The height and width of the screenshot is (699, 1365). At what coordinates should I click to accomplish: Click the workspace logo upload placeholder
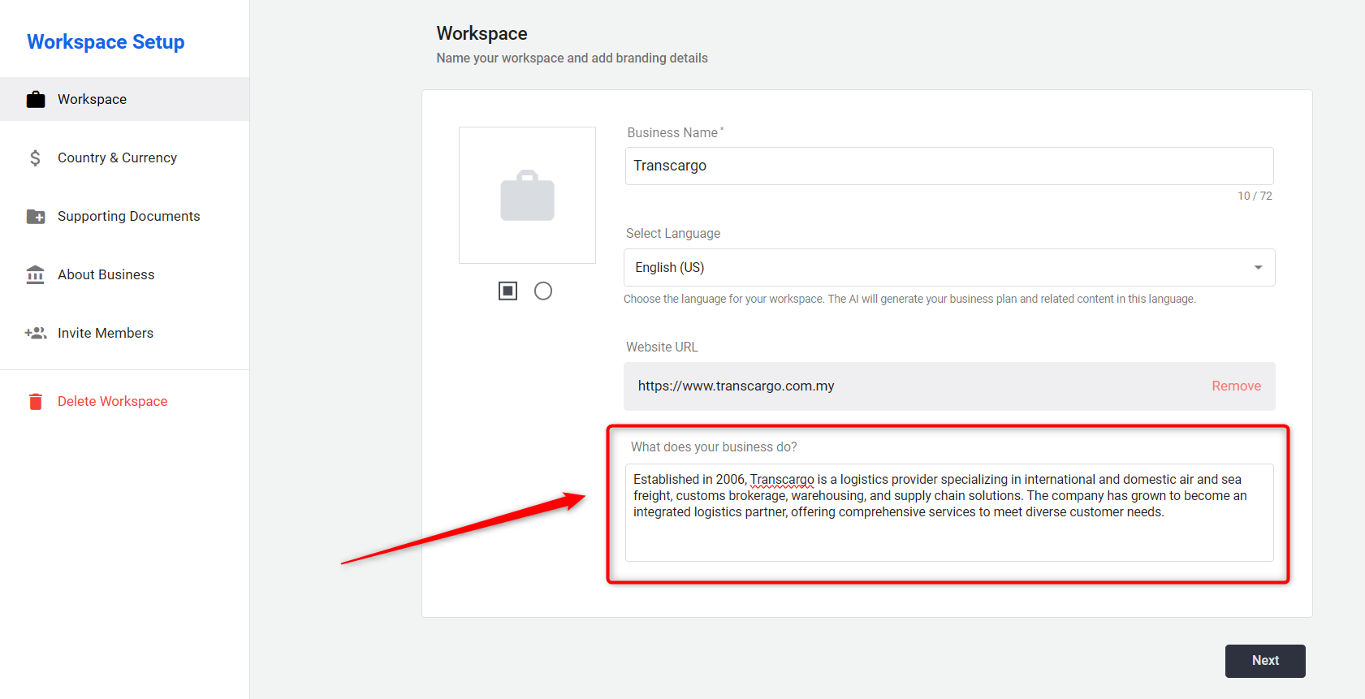pyautogui.click(x=527, y=195)
